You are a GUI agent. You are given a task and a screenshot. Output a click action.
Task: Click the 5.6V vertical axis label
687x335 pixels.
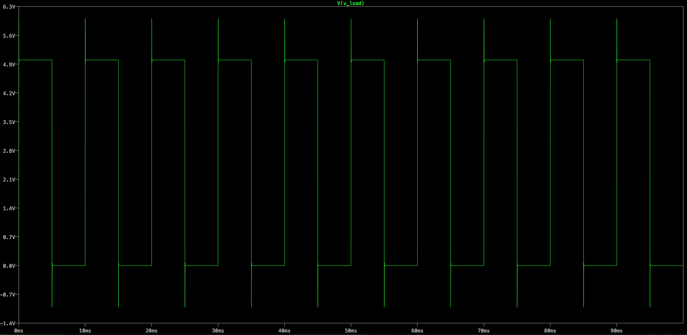pos(9,36)
